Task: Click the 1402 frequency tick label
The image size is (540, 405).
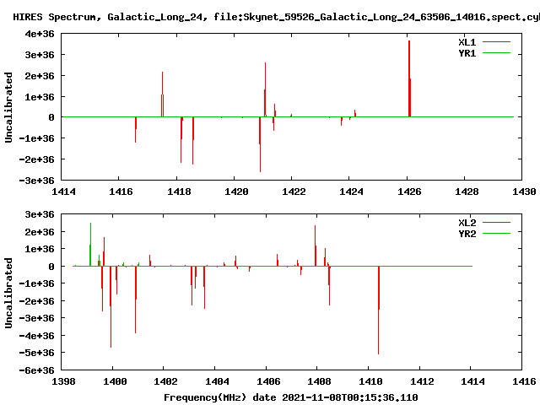Action: pos(165,381)
